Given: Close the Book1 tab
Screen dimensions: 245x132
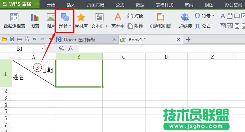Looking at the screenshot, I should click(x=179, y=39).
